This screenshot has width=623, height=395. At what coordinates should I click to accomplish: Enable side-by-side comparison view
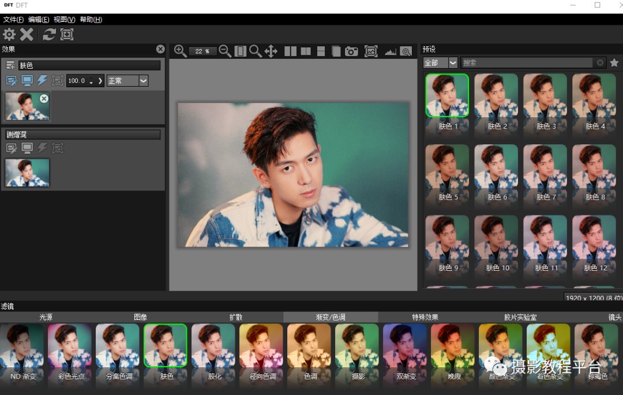click(290, 51)
